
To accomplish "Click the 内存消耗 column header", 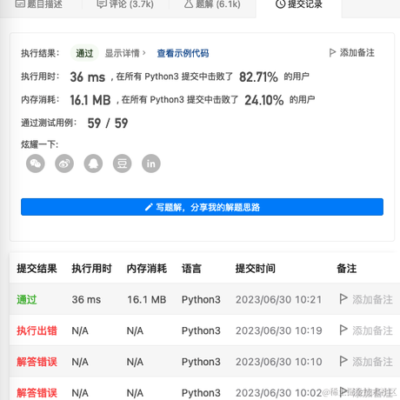I will [x=147, y=269].
